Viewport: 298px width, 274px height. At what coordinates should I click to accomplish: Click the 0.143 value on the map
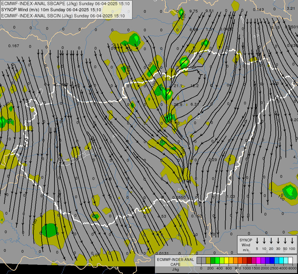[258, 9]
